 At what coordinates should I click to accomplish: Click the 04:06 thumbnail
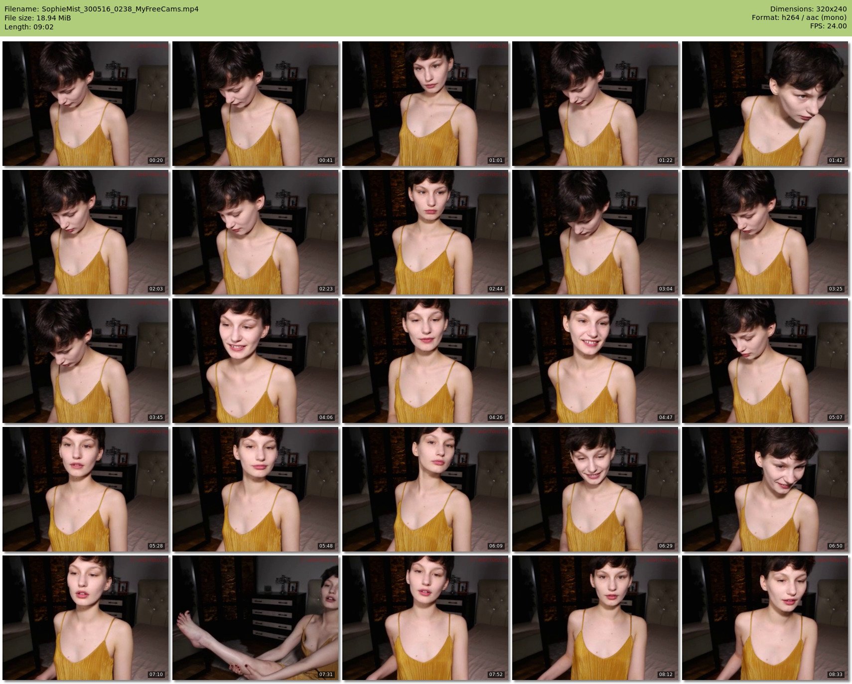256,361
